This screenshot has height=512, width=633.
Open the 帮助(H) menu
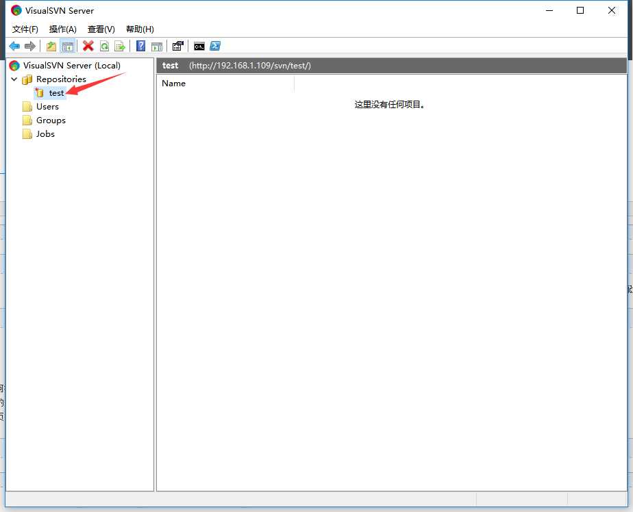pyautogui.click(x=140, y=29)
